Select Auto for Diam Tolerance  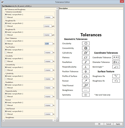[6, 41]
